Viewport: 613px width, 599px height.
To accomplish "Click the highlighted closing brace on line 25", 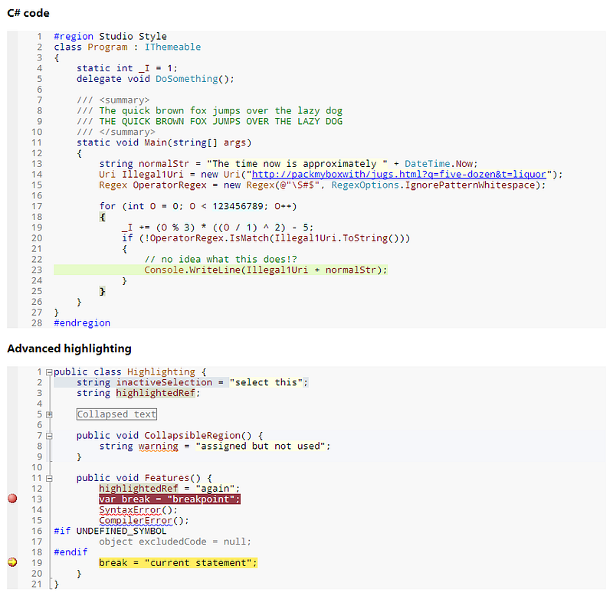I will pos(102,292).
